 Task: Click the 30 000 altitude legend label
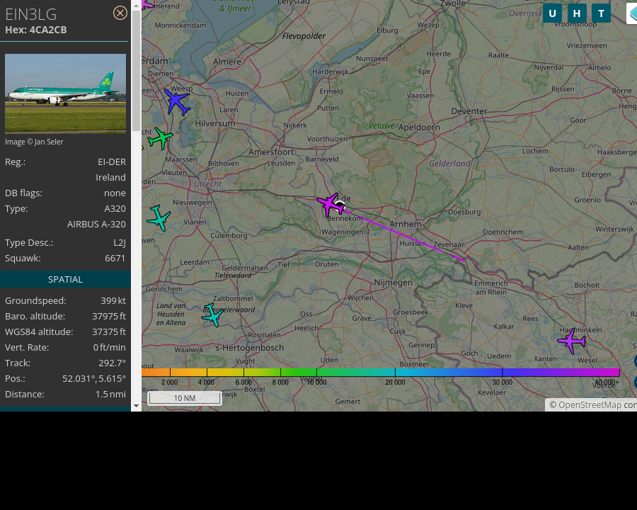pos(503,382)
